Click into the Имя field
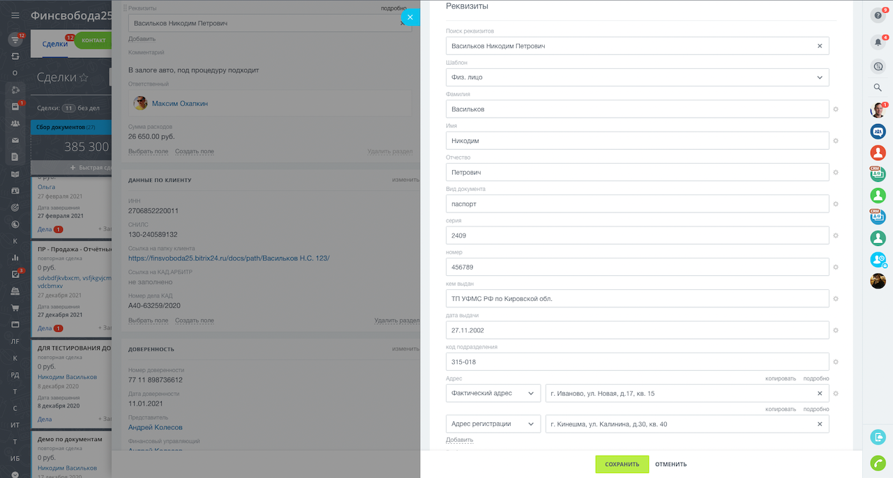 pos(637,141)
